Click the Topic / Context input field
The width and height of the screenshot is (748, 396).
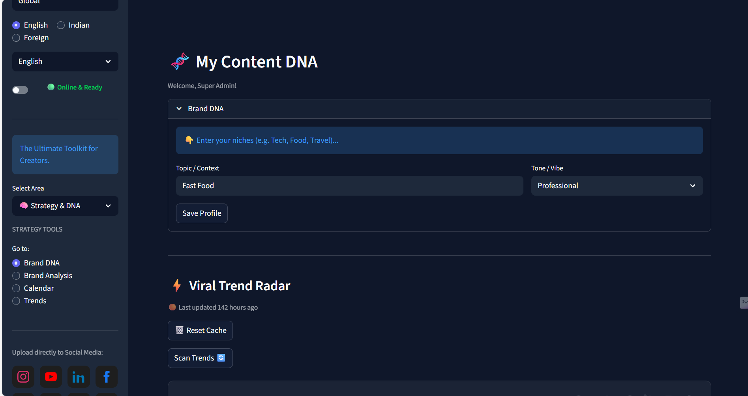click(x=349, y=186)
